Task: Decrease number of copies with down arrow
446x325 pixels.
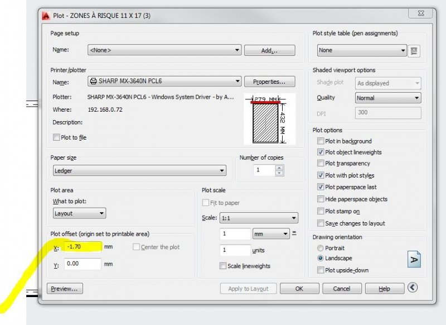Action: pos(279,173)
